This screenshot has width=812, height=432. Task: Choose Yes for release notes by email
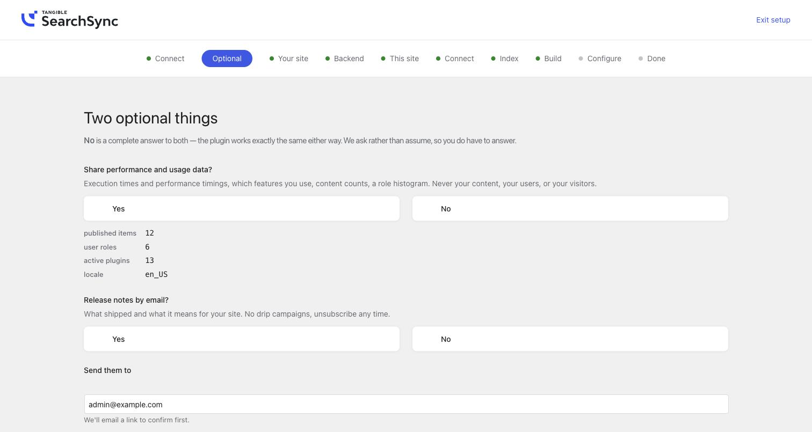pyautogui.click(x=242, y=339)
